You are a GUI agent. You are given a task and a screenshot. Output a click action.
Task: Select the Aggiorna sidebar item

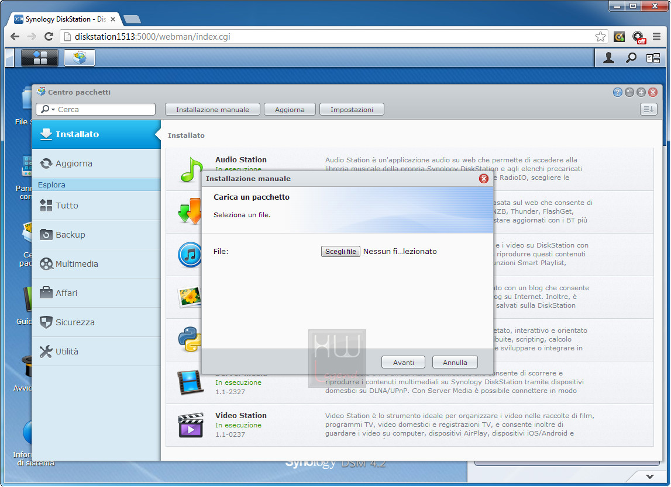(x=97, y=163)
